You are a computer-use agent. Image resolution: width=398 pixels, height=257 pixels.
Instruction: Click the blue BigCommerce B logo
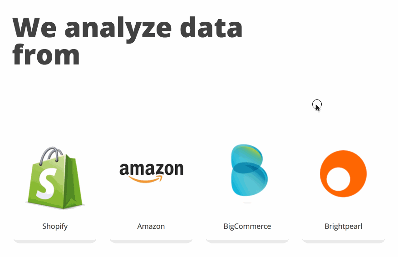tap(248, 171)
